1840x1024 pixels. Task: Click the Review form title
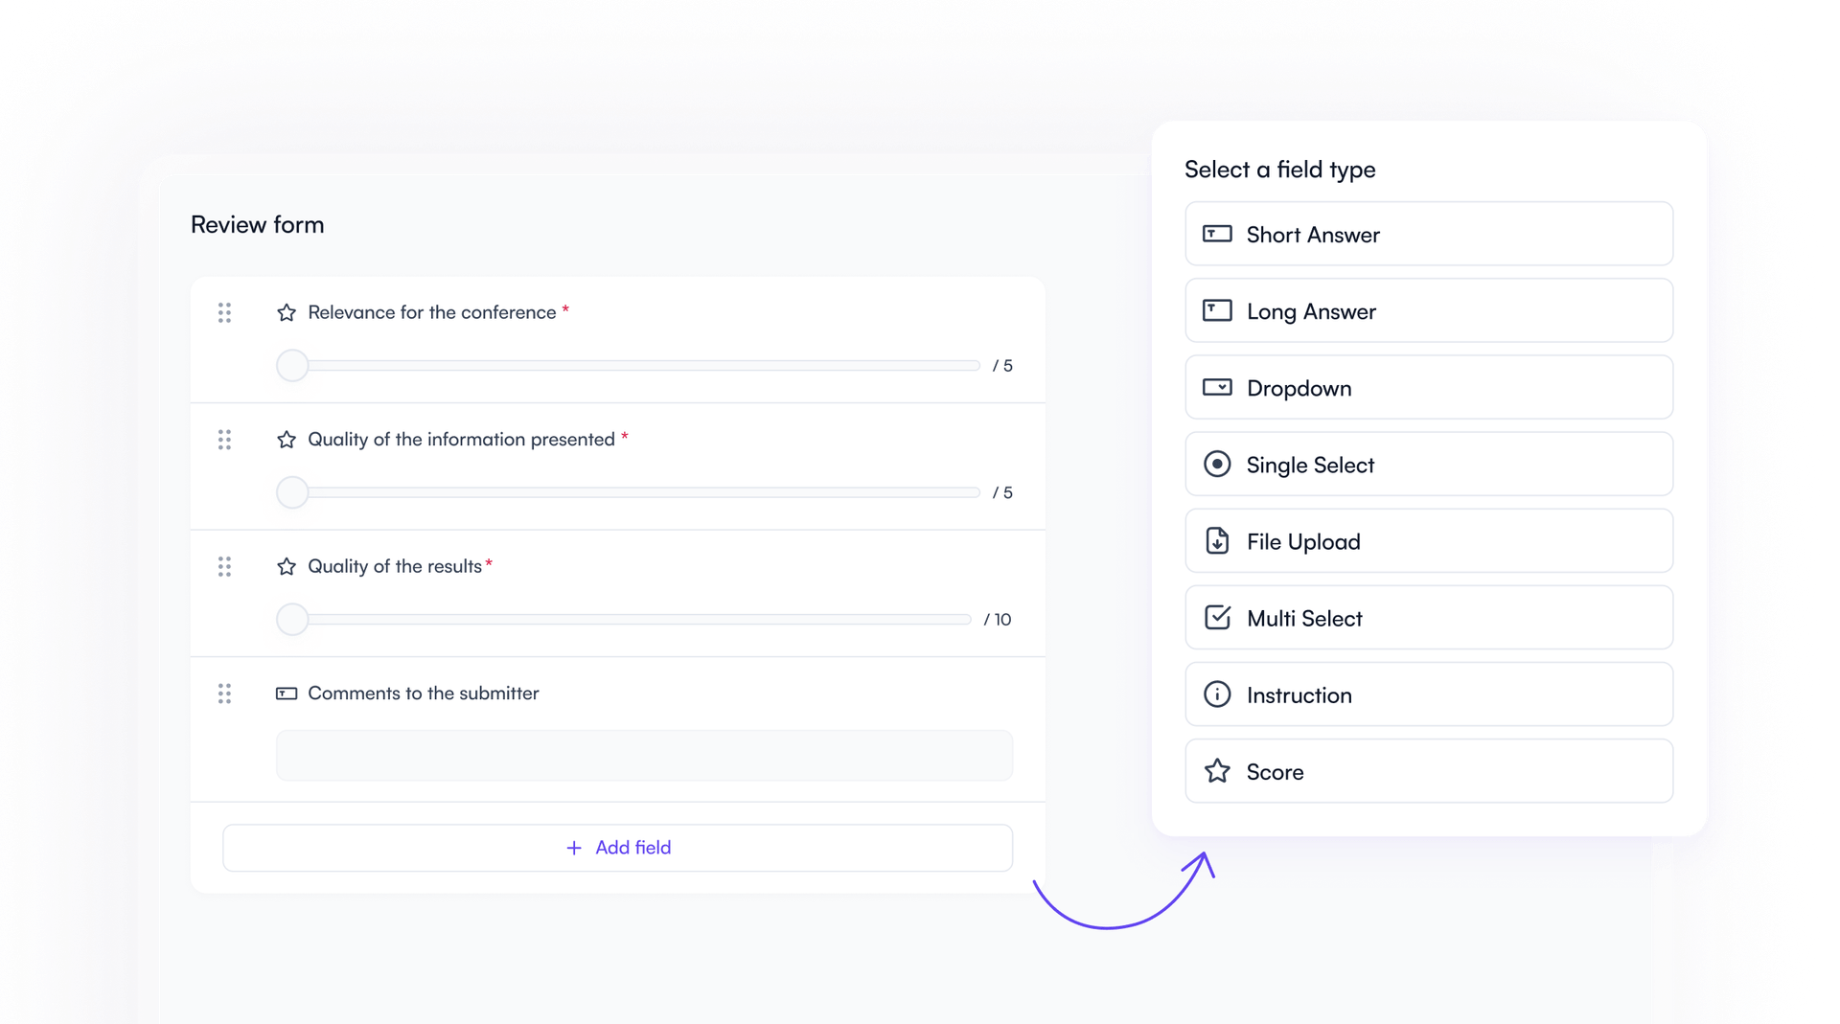click(x=257, y=224)
